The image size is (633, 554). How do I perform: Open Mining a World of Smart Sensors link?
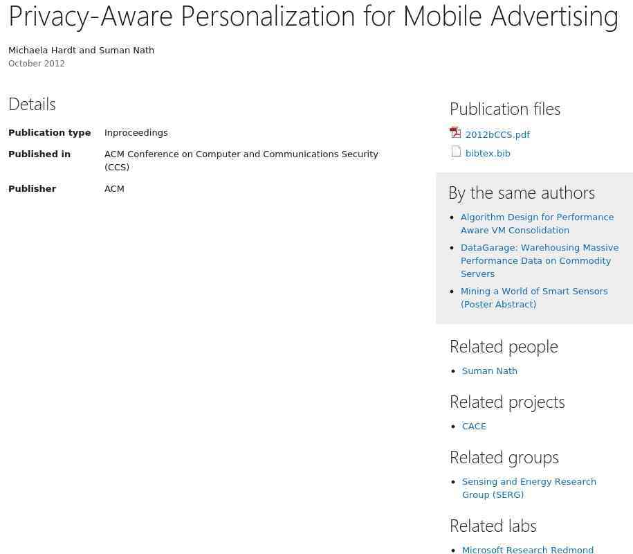[534, 298]
